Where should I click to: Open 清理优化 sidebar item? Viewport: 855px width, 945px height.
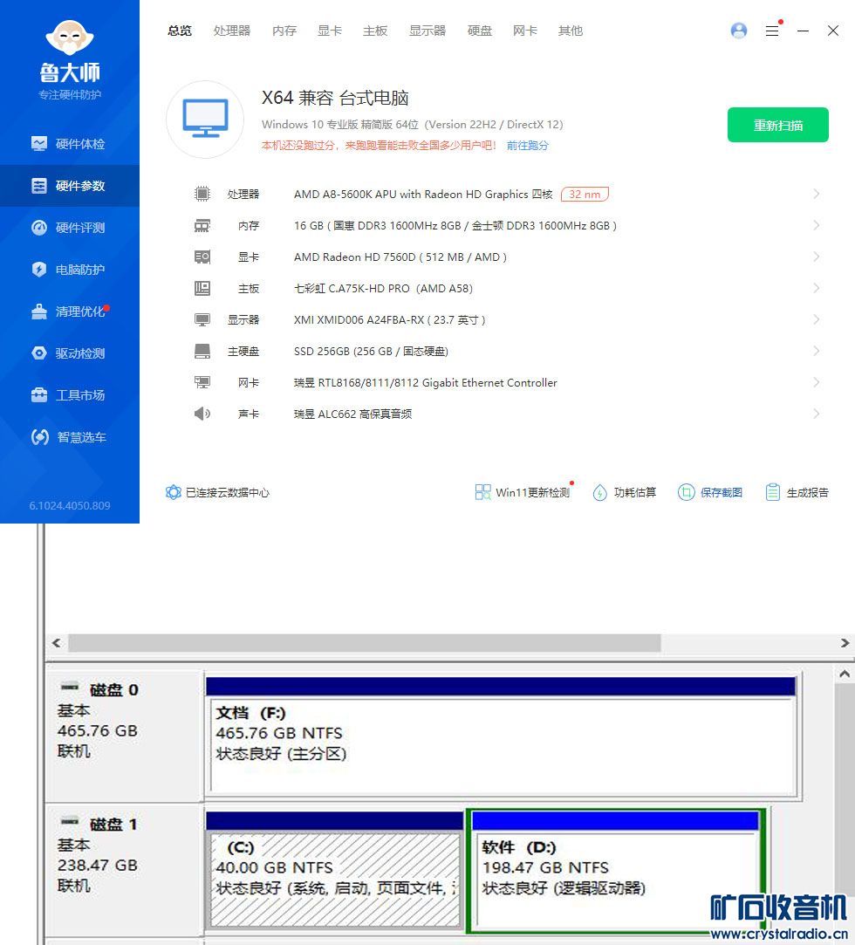click(69, 312)
